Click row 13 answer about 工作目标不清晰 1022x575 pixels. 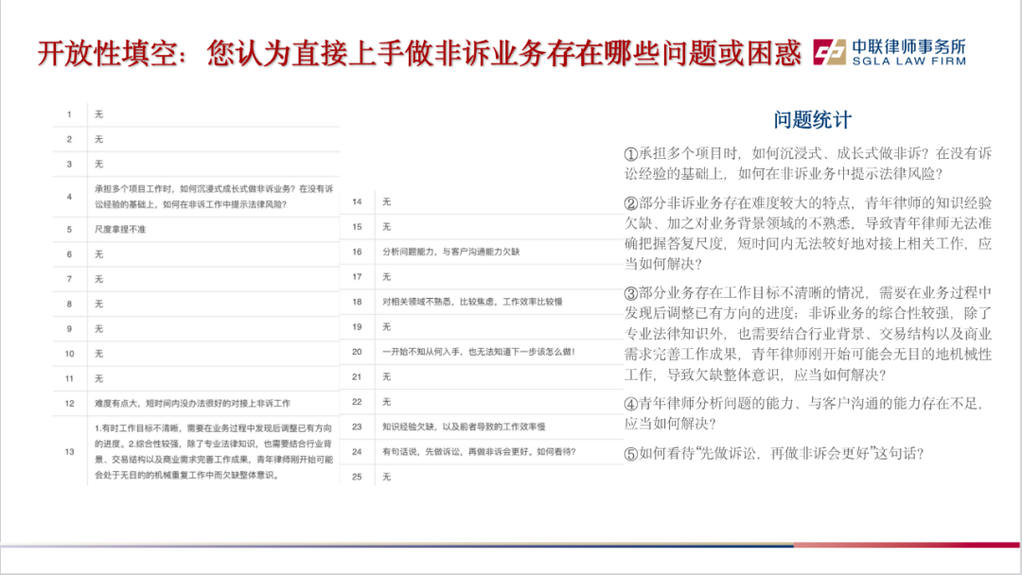point(213,451)
